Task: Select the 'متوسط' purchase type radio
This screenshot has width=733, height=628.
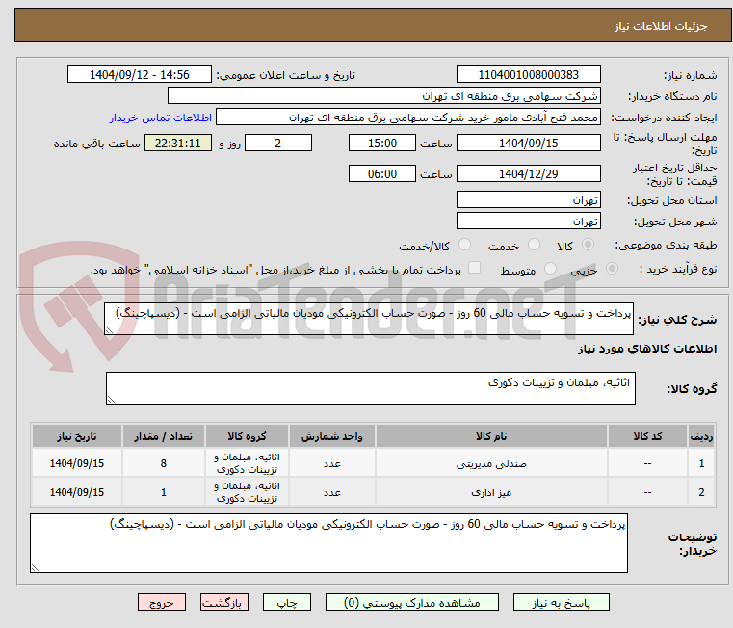Action: point(551,270)
